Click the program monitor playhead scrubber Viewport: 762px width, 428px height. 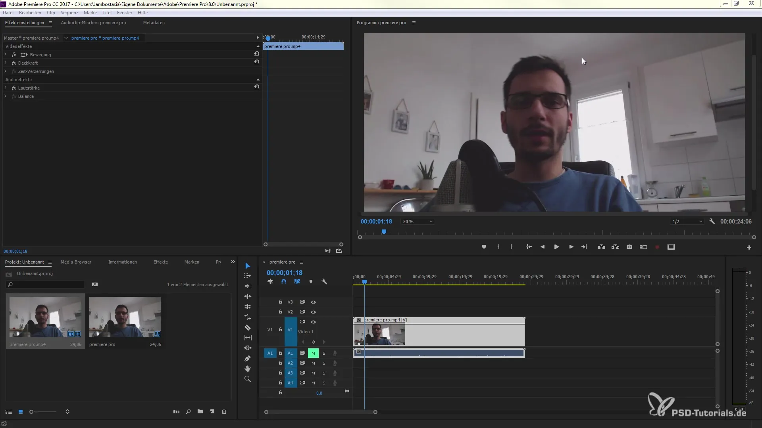click(x=384, y=232)
